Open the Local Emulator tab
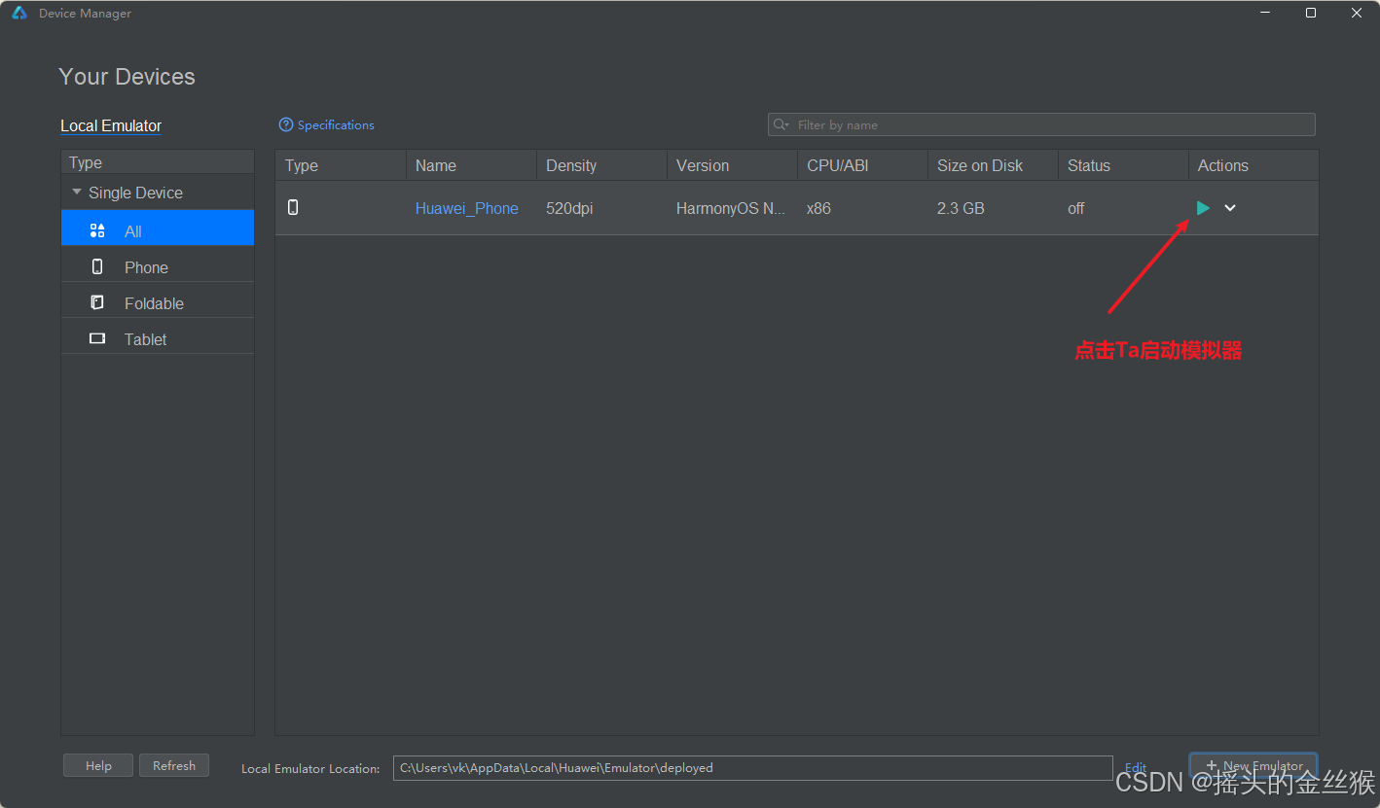Screen dimensions: 1380x808 (111, 125)
